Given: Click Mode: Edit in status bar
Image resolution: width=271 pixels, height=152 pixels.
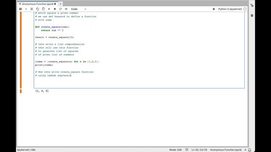Looking at the screenshot, I should point(175,150).
